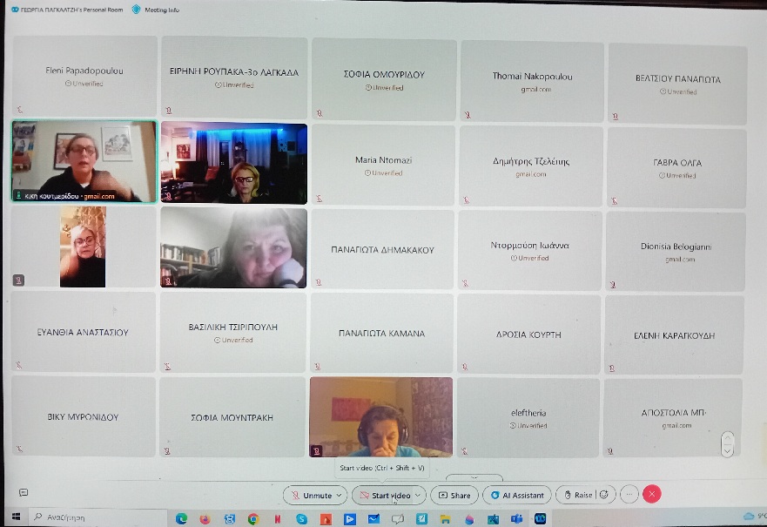Click the muted mic icon on ΒΑΣΙΛΙΚΗ ΤΣΙΡΙΠΟΥΛΗ tile

pyautogui.click(x=167, y=366)
